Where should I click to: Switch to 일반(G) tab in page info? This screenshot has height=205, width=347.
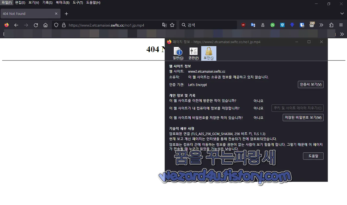pyautogui.click(x=178, y=53)
